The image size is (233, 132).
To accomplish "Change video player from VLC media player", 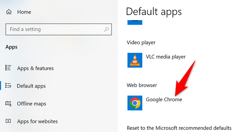I will pos(166,57).
